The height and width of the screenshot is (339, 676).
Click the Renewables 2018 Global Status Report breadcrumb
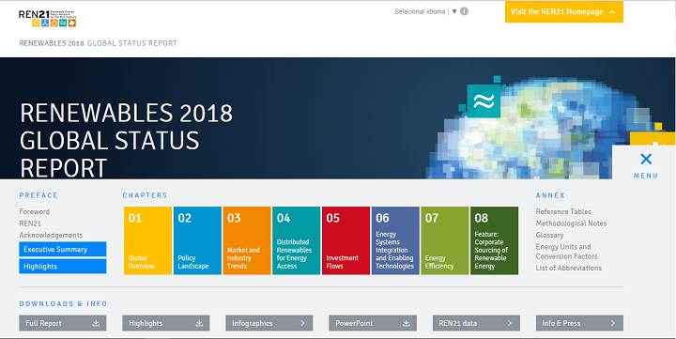pyautogui.click(x=98, y=43)
